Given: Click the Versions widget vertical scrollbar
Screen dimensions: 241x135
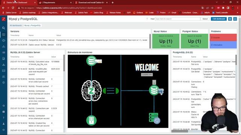Looking at the screenshot, I should click(150, 41).
